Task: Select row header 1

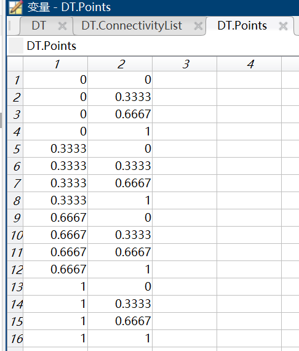Action: (x=15, y=80)
